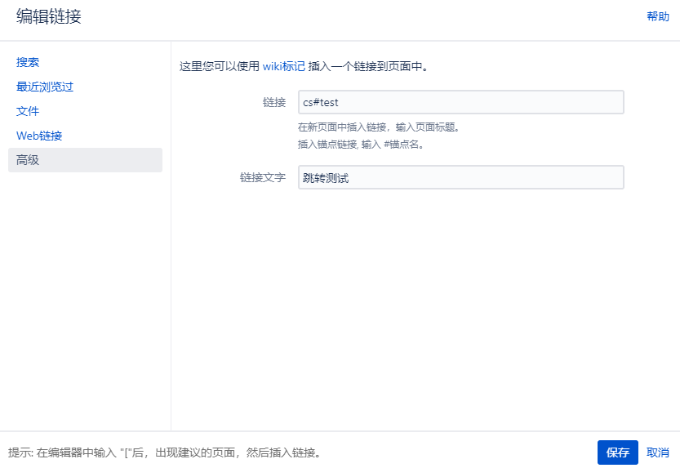The height and width of the screenshot is (468, 680).
Task: Open the 搜索 tab in sidebar
Action: [x=28, y=62]
